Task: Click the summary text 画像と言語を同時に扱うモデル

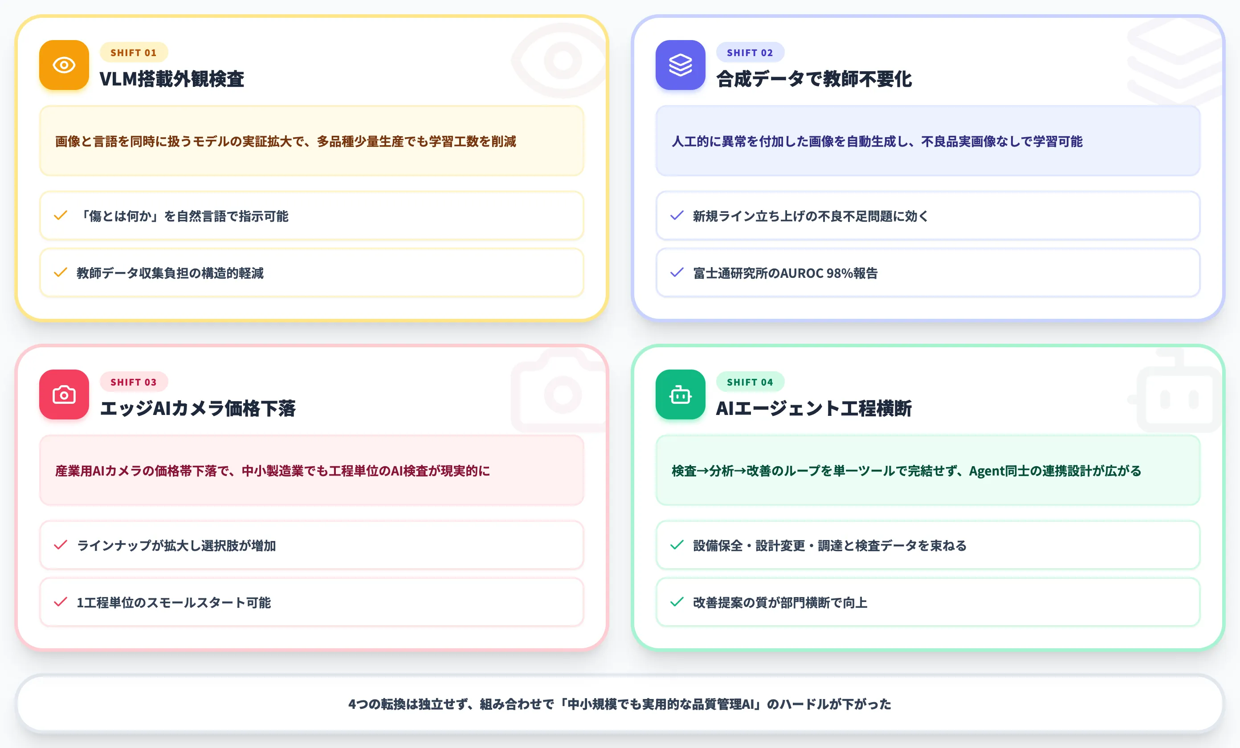Action: click(286, 141)
